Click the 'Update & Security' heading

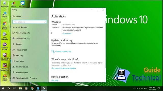tap(20, 27)
